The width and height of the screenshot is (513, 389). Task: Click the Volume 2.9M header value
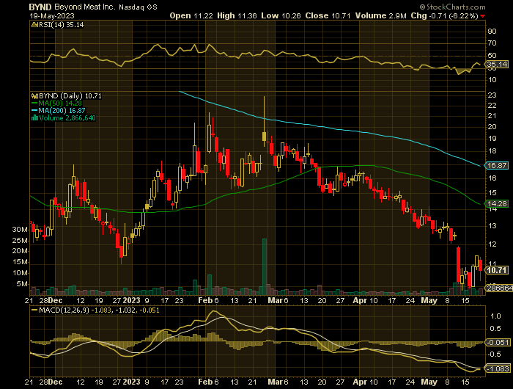pyautogui.click(x=381, y=15)
